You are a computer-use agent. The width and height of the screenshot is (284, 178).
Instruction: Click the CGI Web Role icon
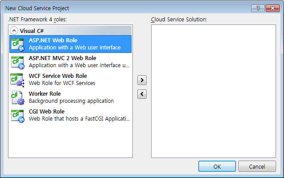tap(18, 116)
